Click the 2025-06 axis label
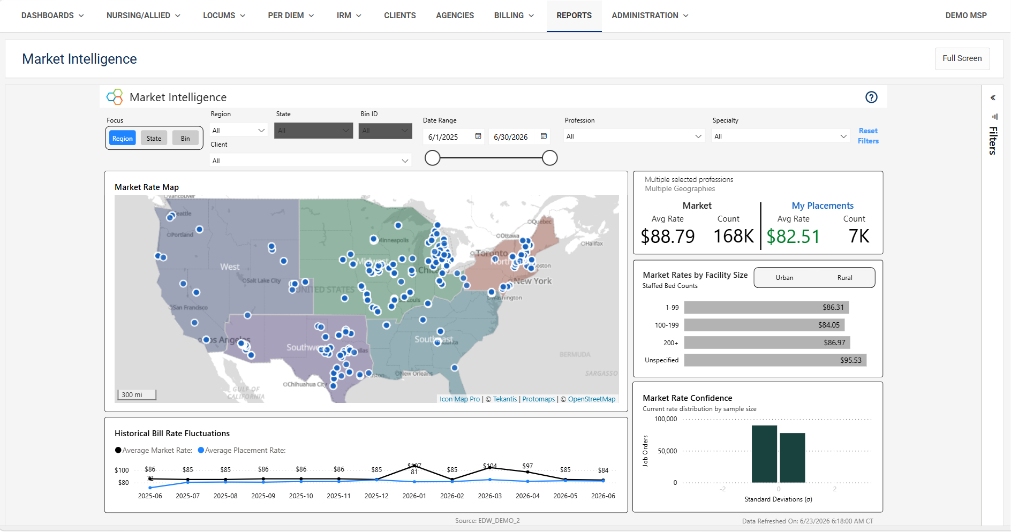 (150, 496)
